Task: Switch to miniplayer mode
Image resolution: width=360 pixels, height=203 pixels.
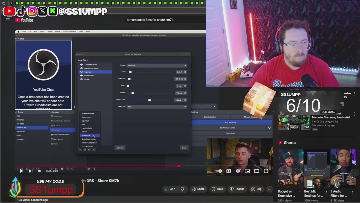Action: (x=247, y=171)
